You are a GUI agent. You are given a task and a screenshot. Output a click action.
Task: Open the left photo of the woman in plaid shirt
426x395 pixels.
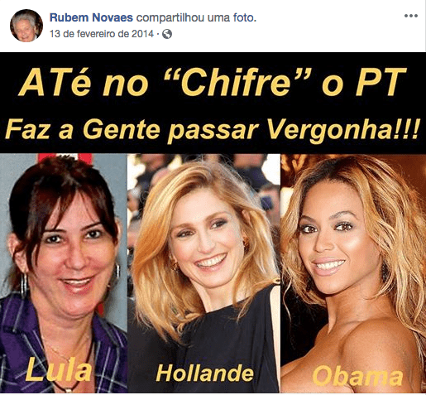pyautogui.click(x=64, y=273)
